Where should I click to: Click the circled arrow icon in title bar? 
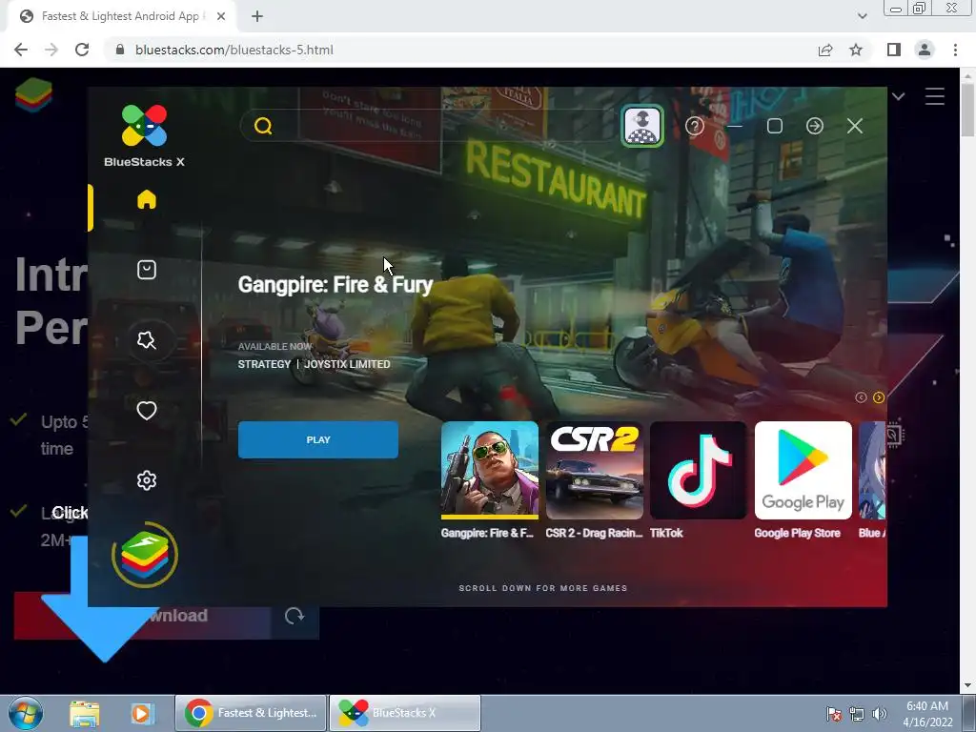(x=815, y=127)
